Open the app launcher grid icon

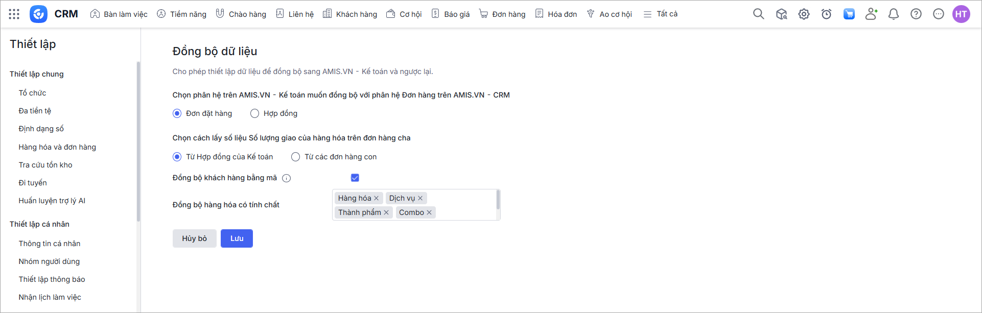click(14, 14)
